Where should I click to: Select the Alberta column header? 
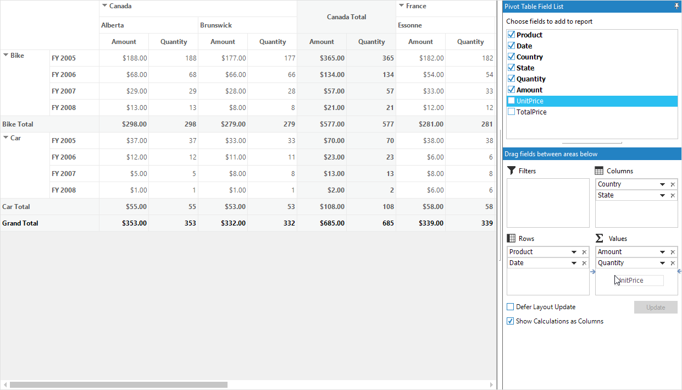click(x=149, y=25)
